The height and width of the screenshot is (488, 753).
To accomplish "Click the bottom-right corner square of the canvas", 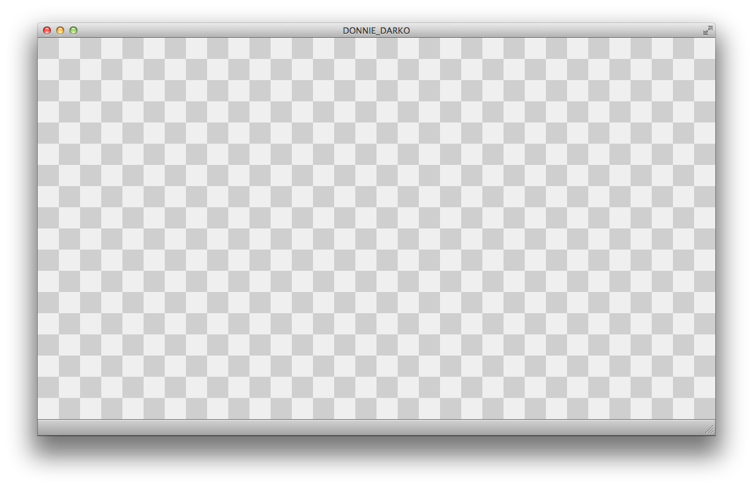I will (705, 409).
